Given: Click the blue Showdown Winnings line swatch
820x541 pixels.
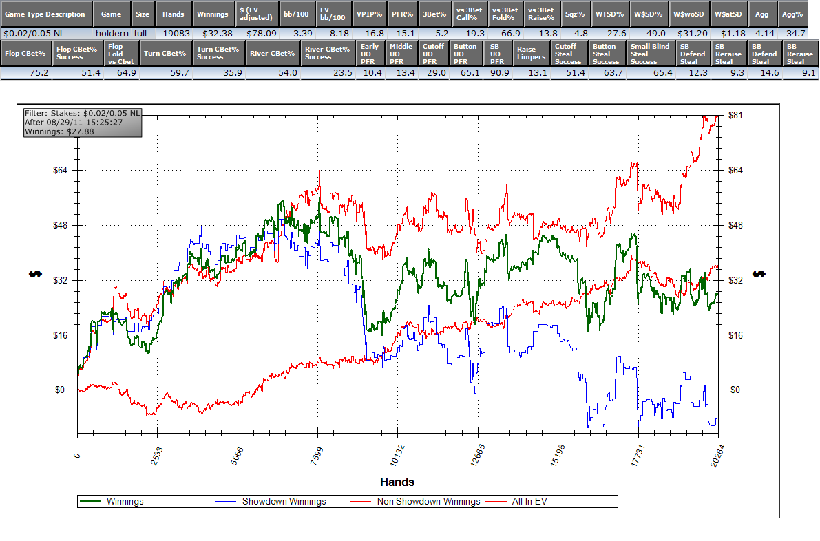Looking at the screenshot, I should (225, 501).
